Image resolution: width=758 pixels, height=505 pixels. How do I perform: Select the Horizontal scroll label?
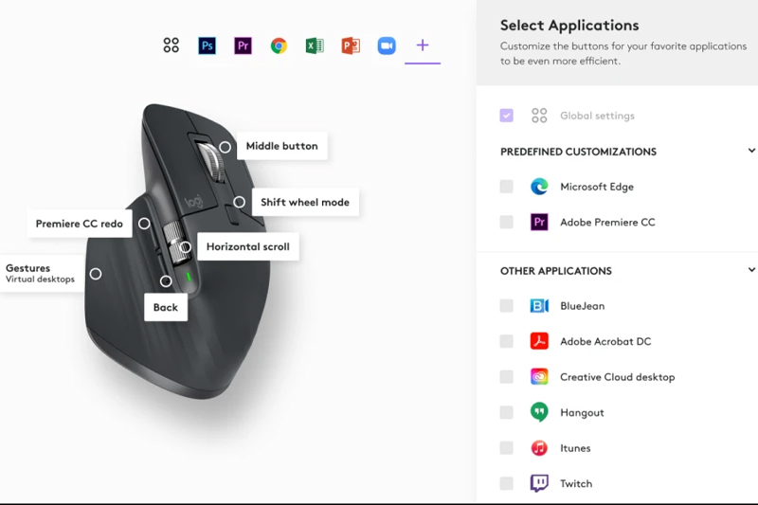tap(248, 247)
